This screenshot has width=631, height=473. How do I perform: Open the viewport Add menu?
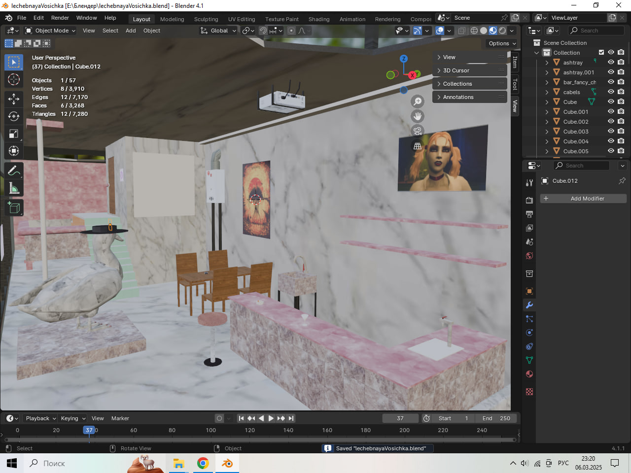pyautogui.click(x=131, y=31)
